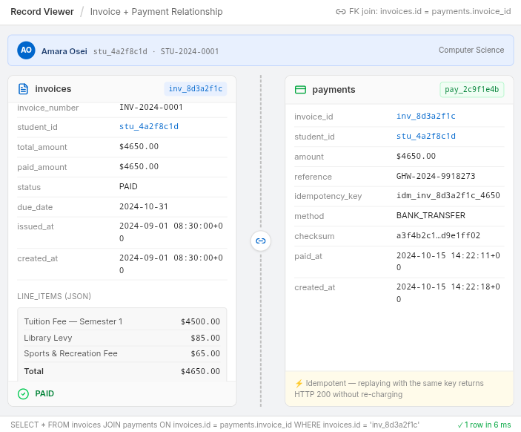Click the AO student avatar
Screen dimensions: 521x432
[x=26, y=50]
